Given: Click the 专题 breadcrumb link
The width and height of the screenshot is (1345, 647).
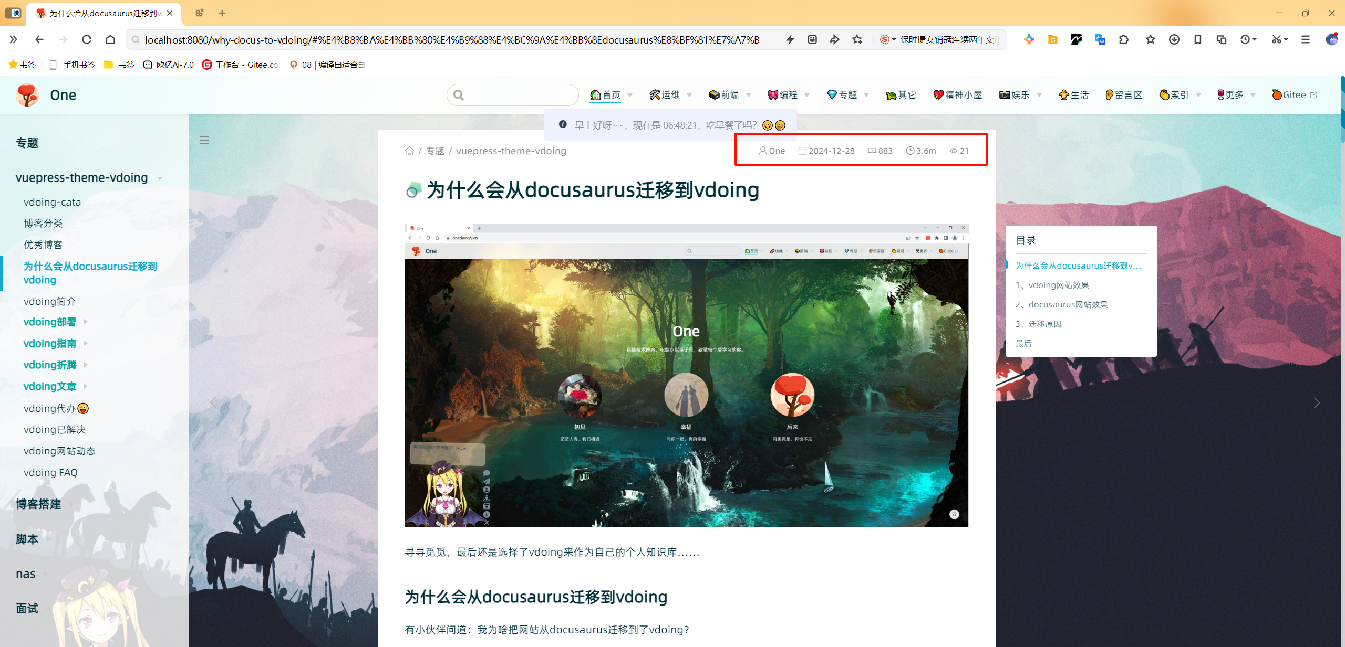Looking at the screenshot, I should click(x=435, y=151).
